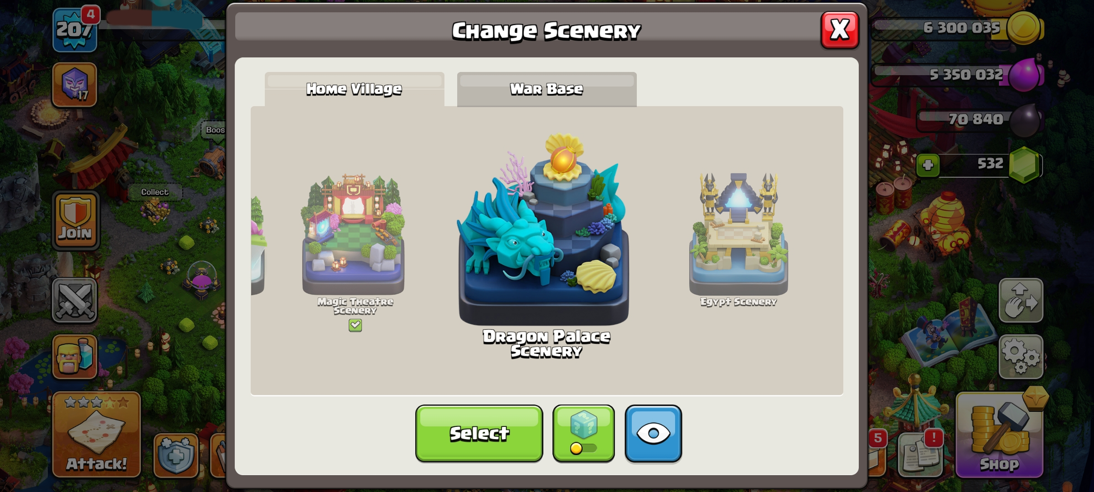Open the shield protection icon
The image size is (1094, 492).
(176, 456)
